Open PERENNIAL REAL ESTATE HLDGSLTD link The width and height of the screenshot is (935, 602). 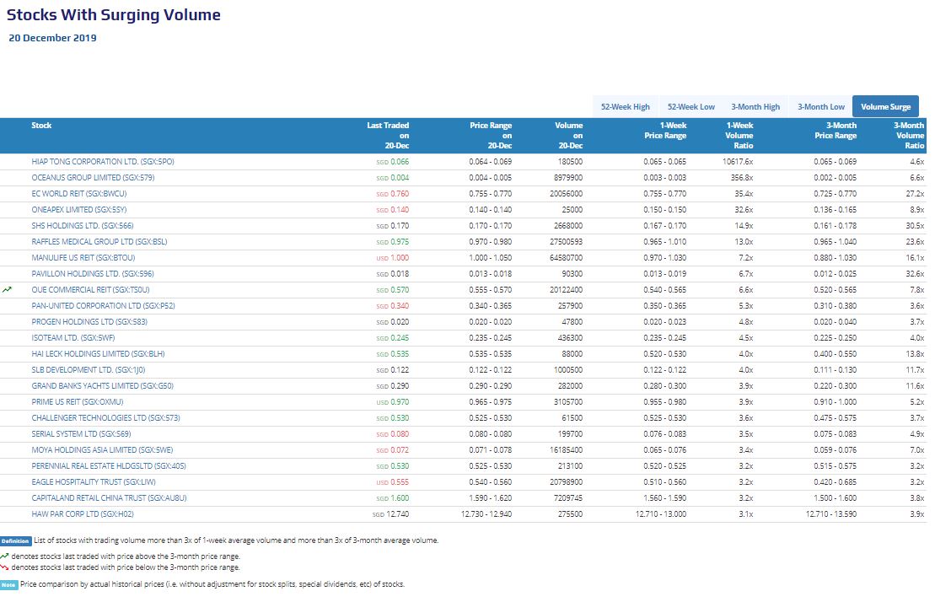[109, 466]
